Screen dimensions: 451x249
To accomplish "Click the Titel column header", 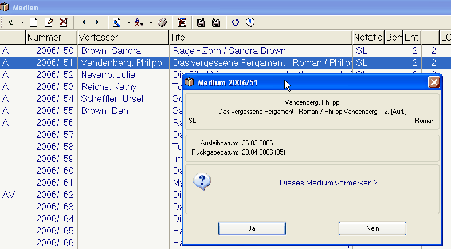I will 260,37.
